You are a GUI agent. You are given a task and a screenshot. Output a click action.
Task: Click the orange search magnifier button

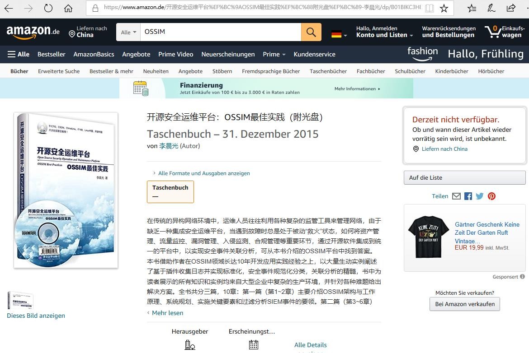pyautogui.click(x=311, y=32)
